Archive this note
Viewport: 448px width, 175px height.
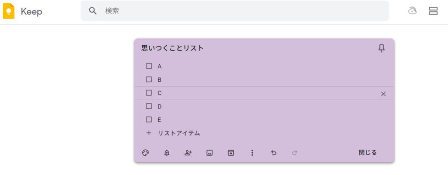click(x=231, y=153)
